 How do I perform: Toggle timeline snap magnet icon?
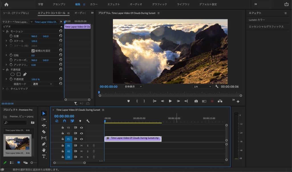[x=64, y=121]
